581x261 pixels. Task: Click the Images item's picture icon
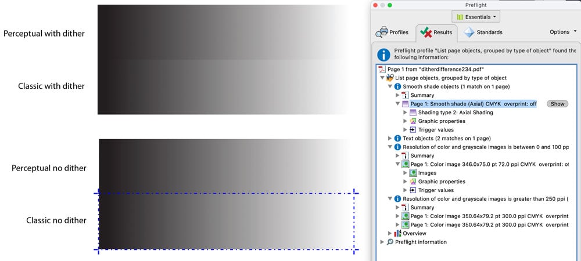coord(413,173)
